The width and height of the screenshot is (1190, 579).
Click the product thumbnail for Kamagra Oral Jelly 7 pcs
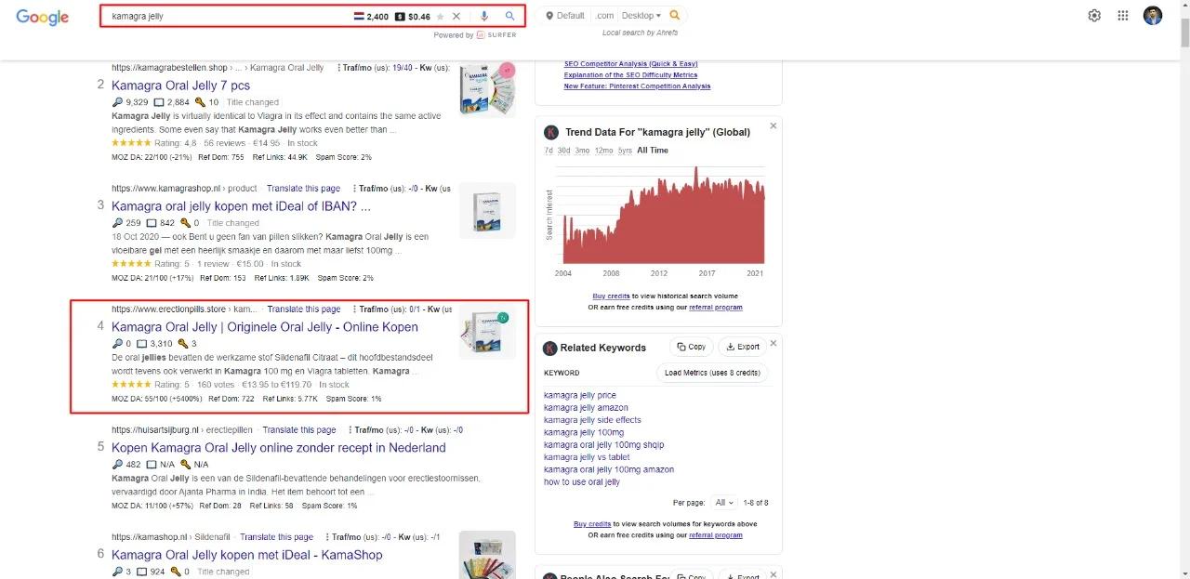pyautogui.click(x=487, y=88)
